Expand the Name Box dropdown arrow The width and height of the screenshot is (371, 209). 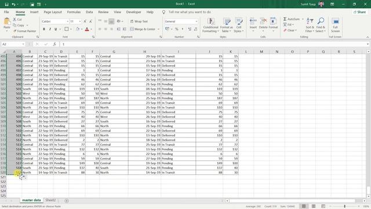point(23,44)
